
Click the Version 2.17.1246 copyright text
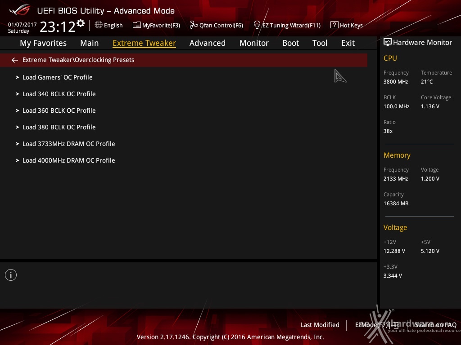[x=230, y=337]
